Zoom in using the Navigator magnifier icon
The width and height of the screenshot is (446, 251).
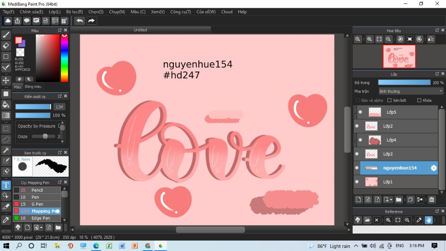[369, 39]
